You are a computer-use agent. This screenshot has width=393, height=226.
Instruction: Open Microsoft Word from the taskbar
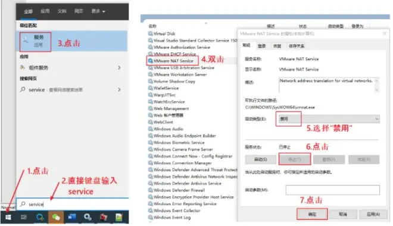pyautogui.click(x=72, y=217)
